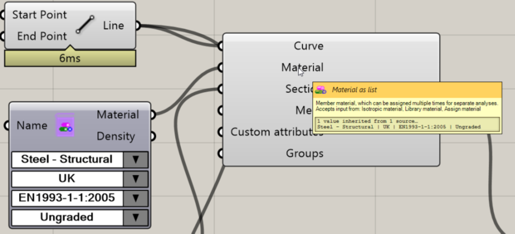515x234 pixels.
Task: Click the Curve input on the member component
Action: pyautogui.click(x=308, y=46)
